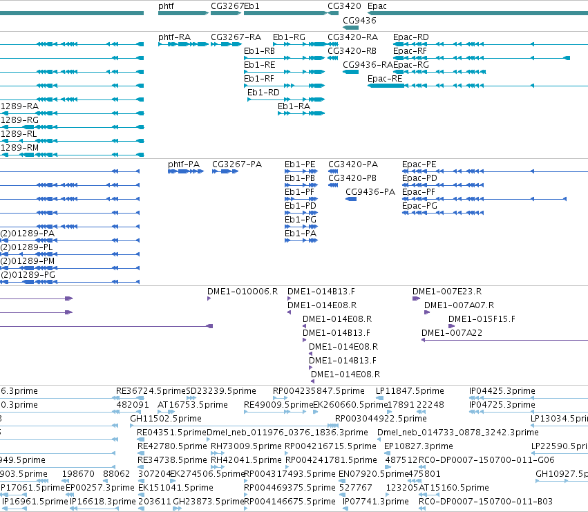This screenshot has height=512, width=588.
Task: Open EST LP11847.5prime
Action: point(379,398)
